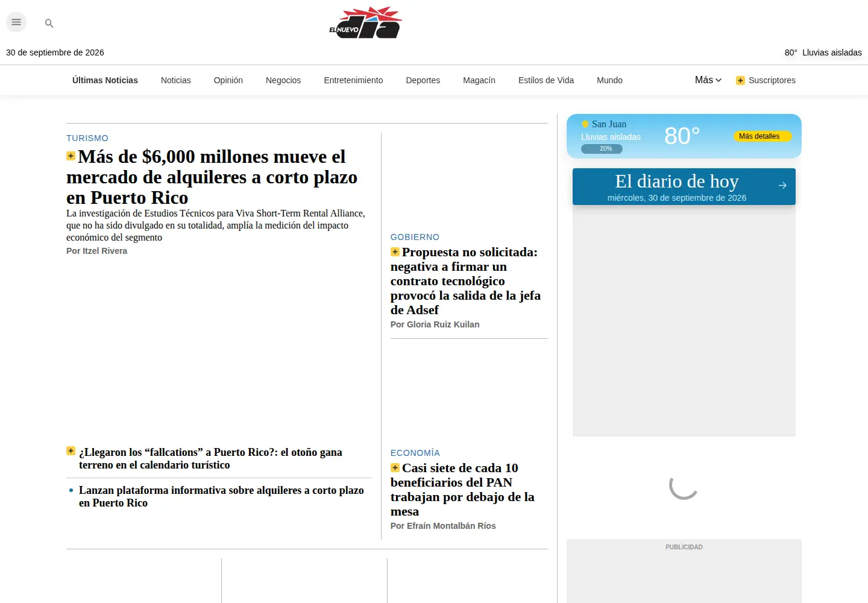The image size is (868, 603).
Task: Expand the Más dropdown menu
Action: pyautogui.click(x=708, y=80)
